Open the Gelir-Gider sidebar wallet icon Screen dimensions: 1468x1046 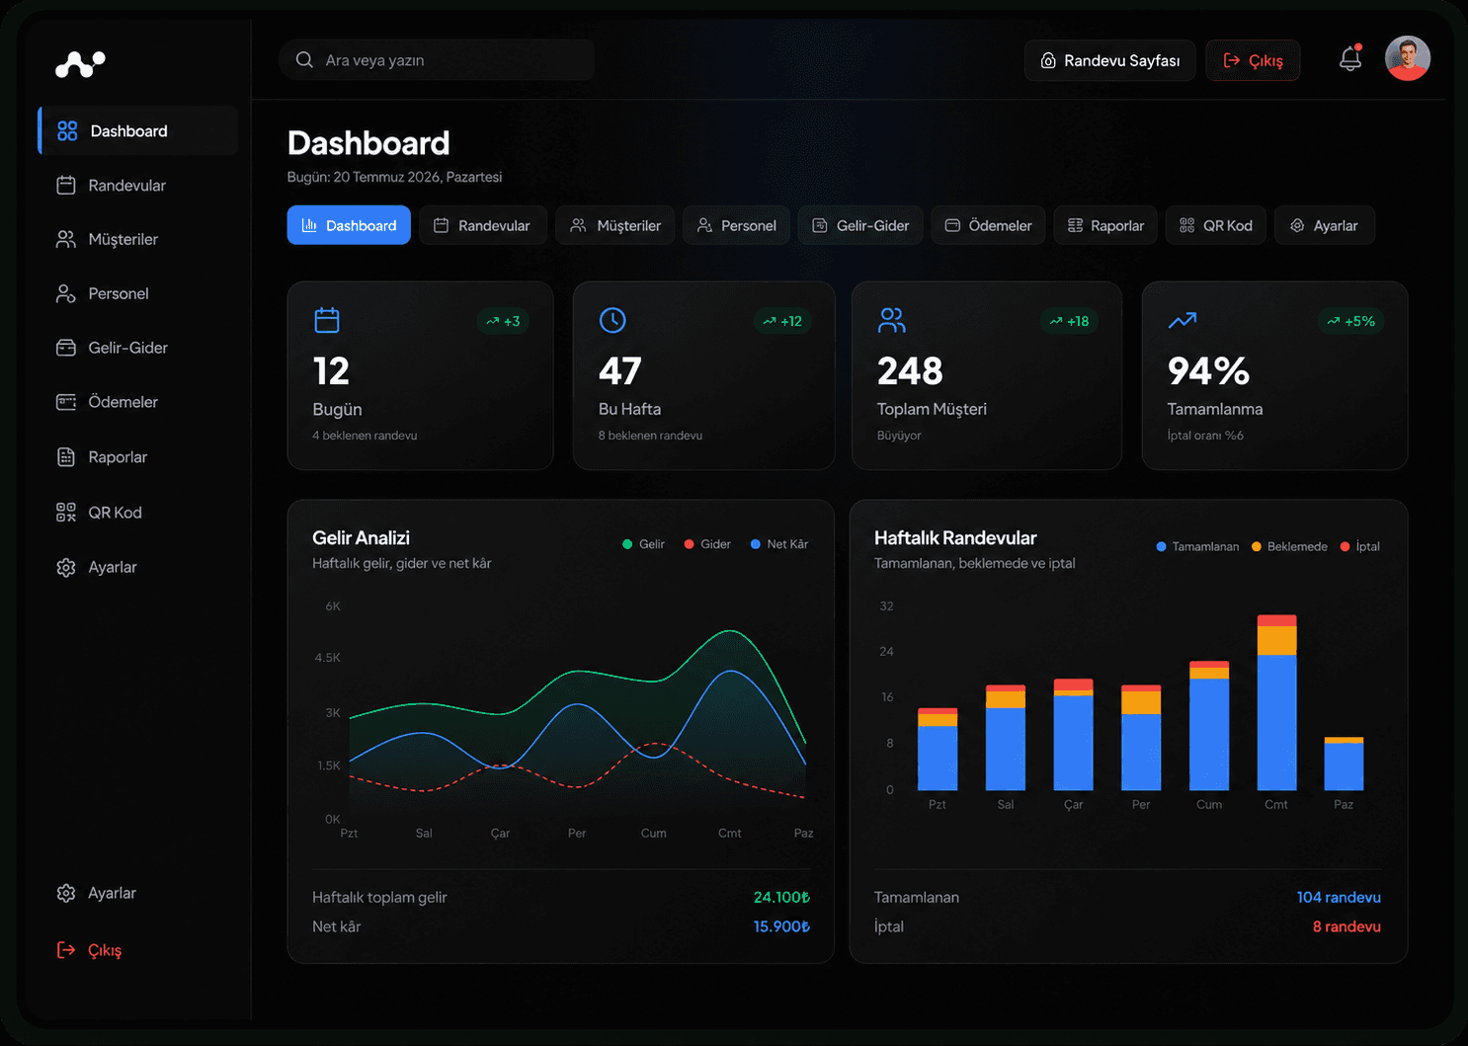(x=66, y=348)
